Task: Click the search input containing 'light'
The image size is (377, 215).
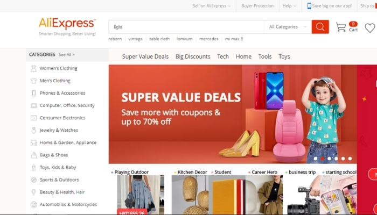Action: [186, 27]
